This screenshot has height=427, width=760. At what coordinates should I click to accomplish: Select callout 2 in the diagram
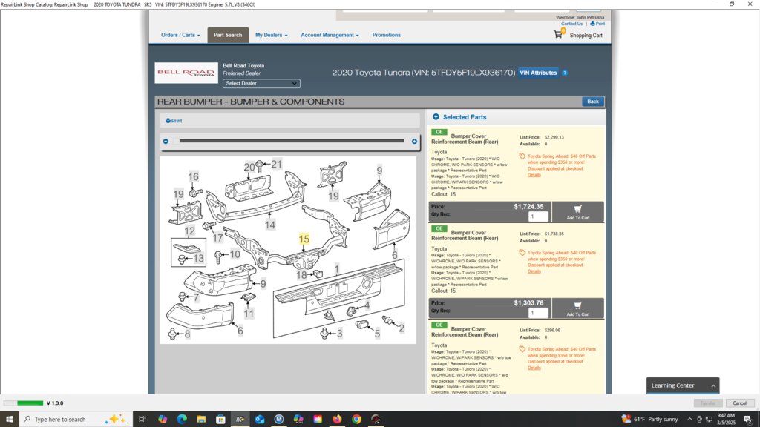402,328
